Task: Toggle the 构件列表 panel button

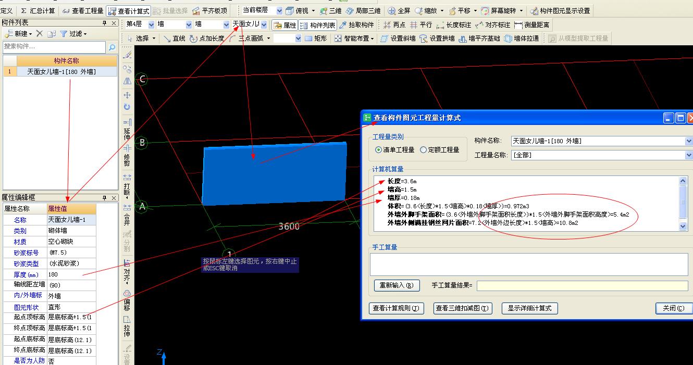Action: tap(318, 25)
